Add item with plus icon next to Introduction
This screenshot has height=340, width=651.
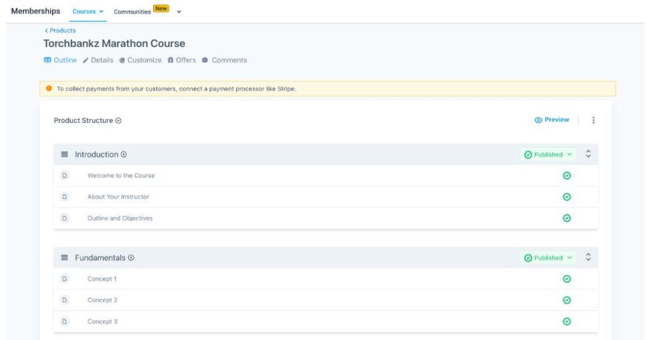(124, 155)
